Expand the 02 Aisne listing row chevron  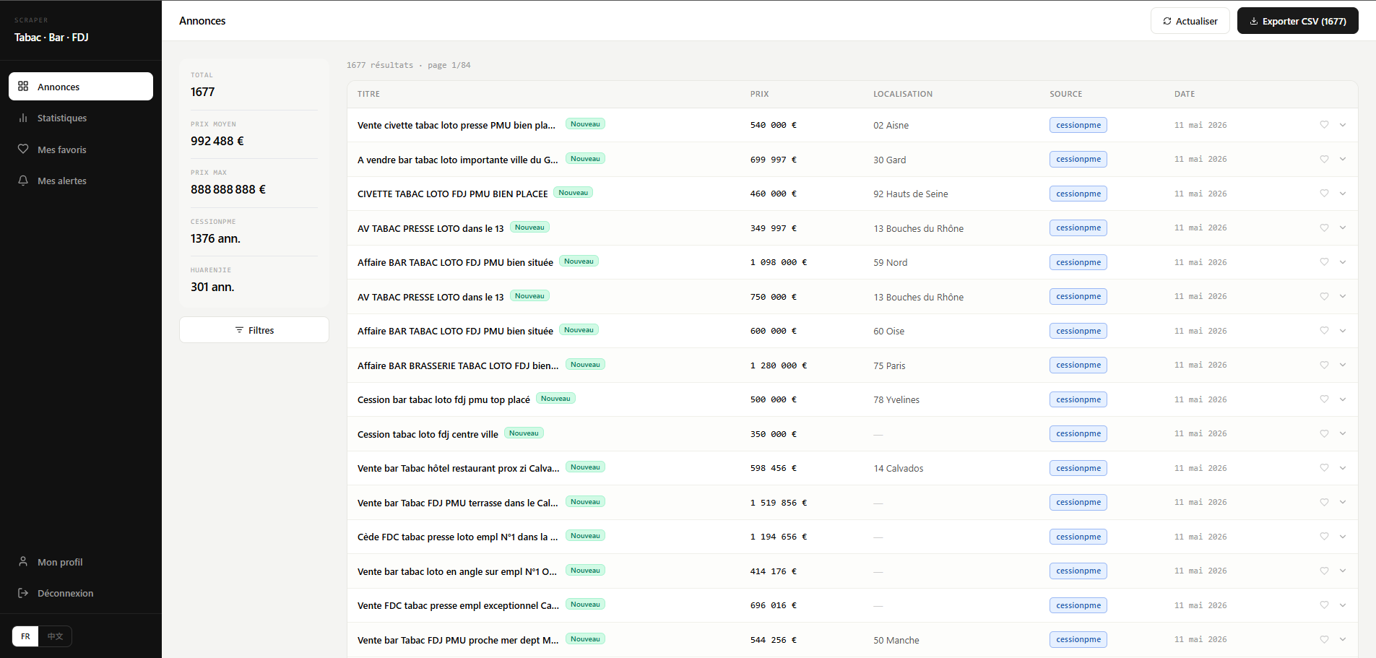(1343, 125)
